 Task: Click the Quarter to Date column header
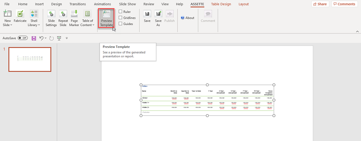185,92
